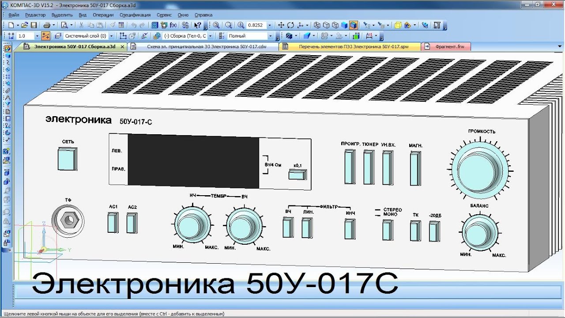
Task: Click the zoom-in magnifier plus icon
Action: pyautogui.click(x=241, y=25)
